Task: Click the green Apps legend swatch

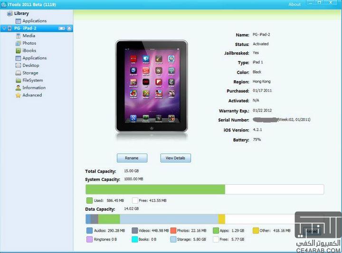Action: [216, 231]
